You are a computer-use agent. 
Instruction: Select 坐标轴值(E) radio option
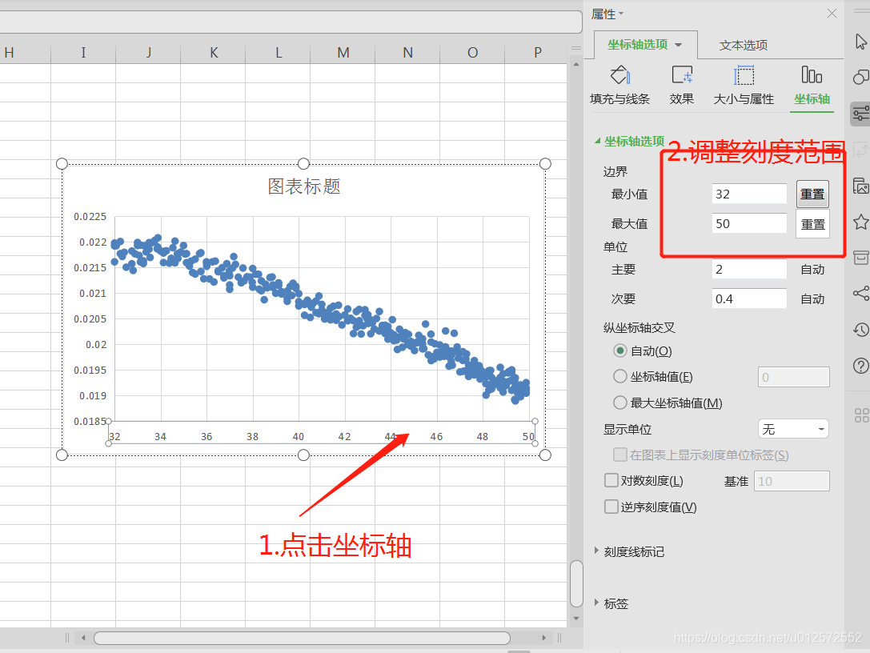[619, 376]
